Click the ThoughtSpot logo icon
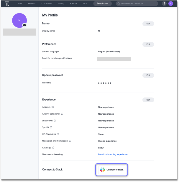 [x=6, y=4]
